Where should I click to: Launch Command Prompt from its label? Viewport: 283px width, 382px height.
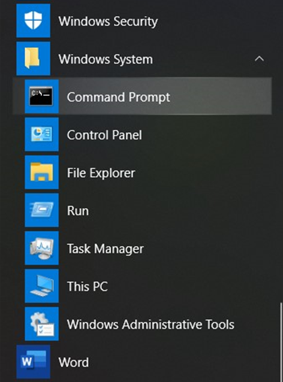(118, 97)
